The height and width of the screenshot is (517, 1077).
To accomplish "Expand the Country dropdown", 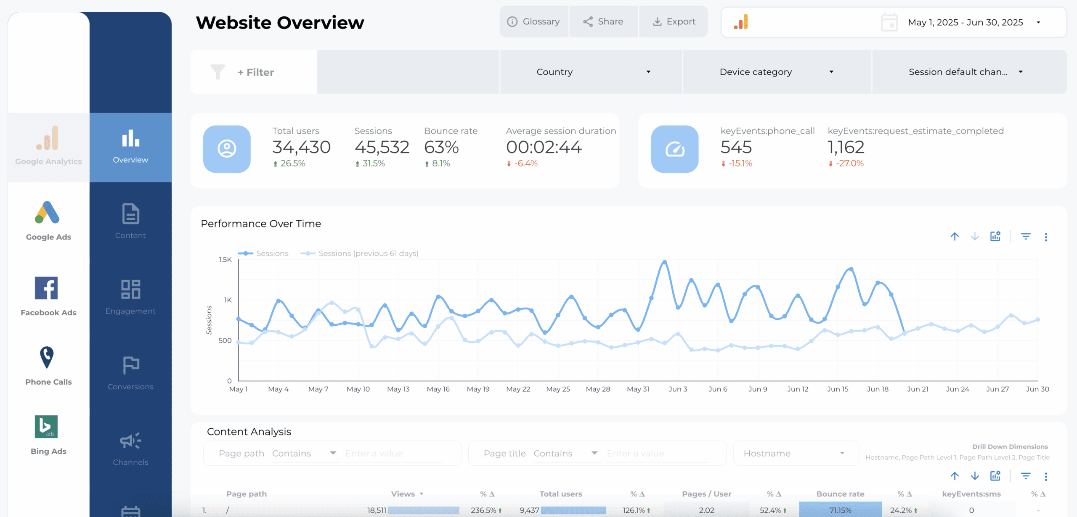I will pyautogui.click(x=591, y=72).
